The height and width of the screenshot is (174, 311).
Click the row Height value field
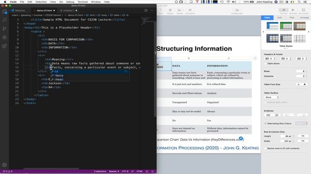coord(286,136)
